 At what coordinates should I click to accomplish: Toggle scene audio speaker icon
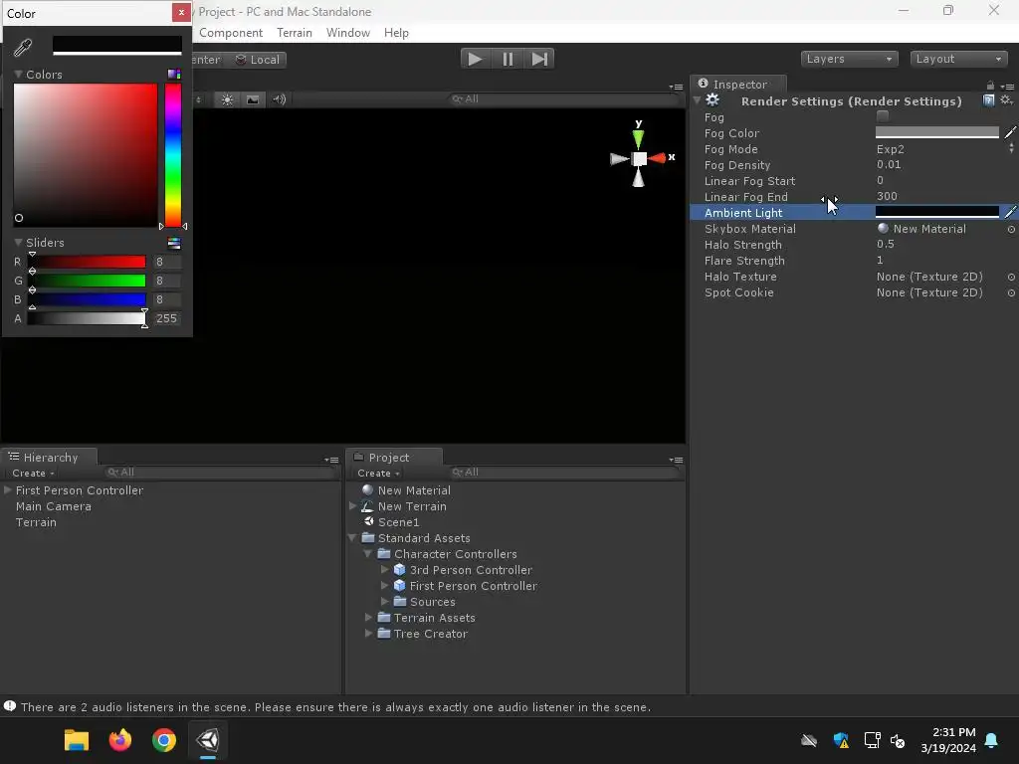click(279, 99)
